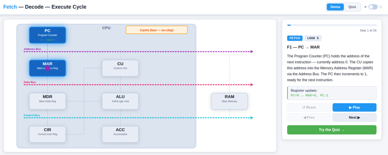Viewport: 388px width, 155px height.
Task: Open the Try the Quiz button
Action: [x=332, y=130]
